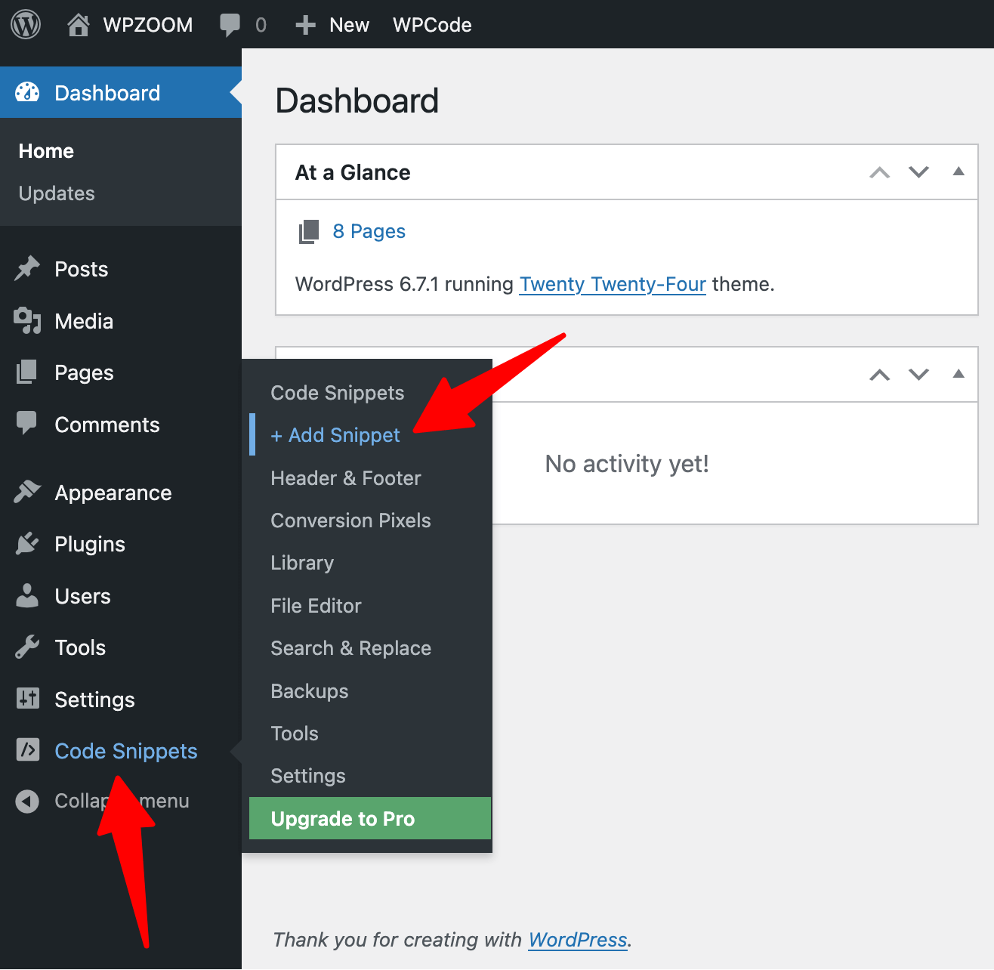Screen dimensions: 994x970
Task: Click the Code Snippets code icon
Action: pos(27,750)
